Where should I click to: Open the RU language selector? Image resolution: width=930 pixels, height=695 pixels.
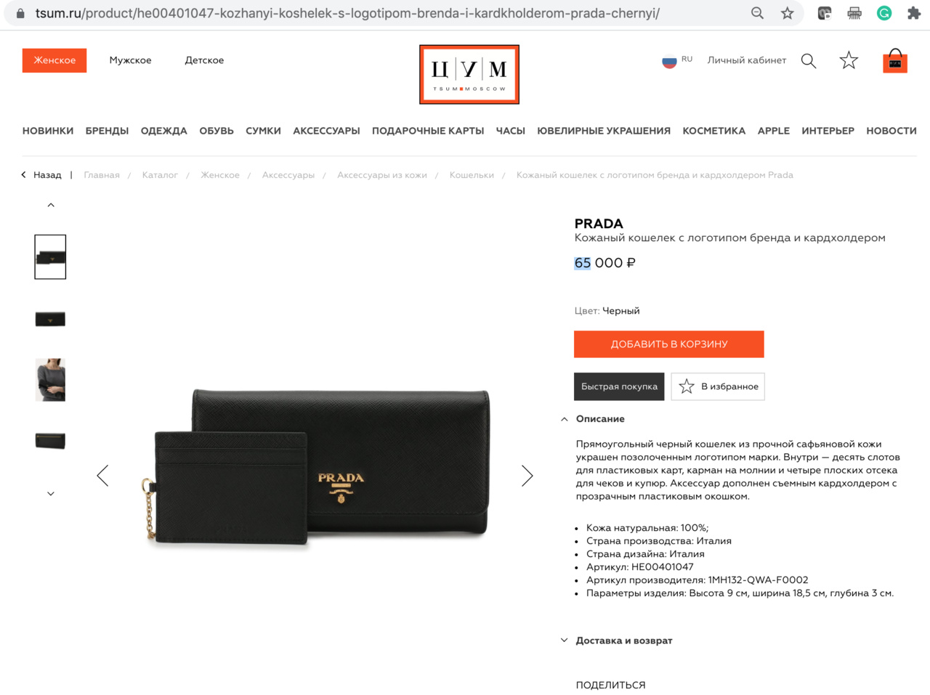[x=677, y=60]
